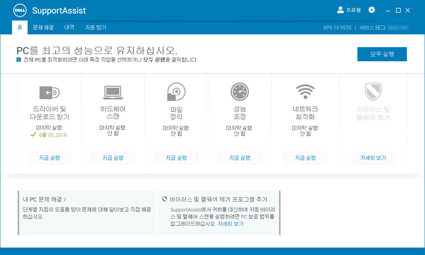Click the file cleanup disc icon
The height and width of the screenshot is (255, 425).
click(x=176, y=92)
